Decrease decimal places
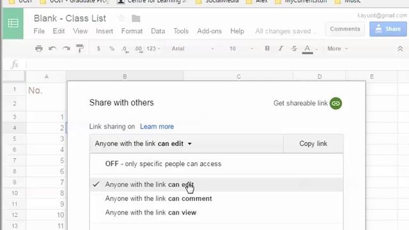The image size is (409, 230). [125, 49]
